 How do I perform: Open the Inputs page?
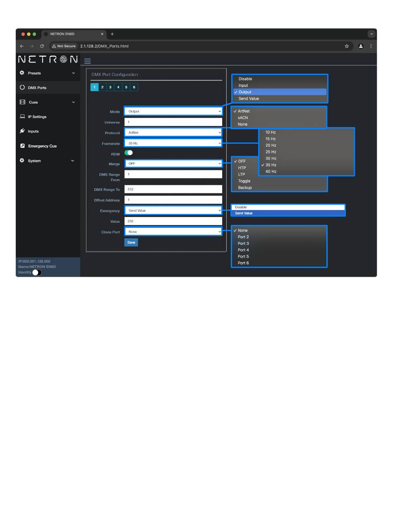tap(33, 131)
